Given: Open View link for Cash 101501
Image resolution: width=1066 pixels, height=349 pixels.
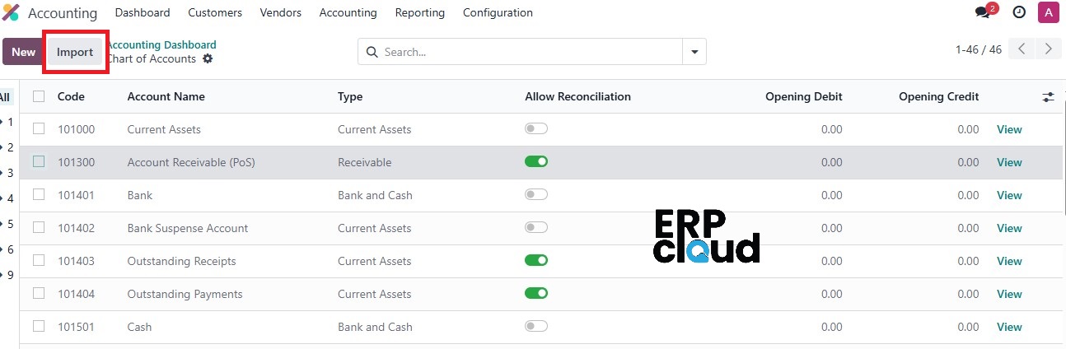Looking at the screenshot, I should point(1009,327).
